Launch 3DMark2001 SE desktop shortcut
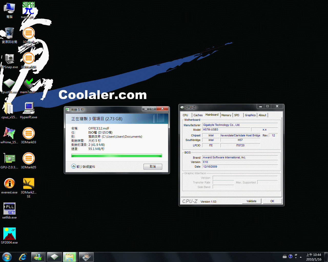 point(28,188)
